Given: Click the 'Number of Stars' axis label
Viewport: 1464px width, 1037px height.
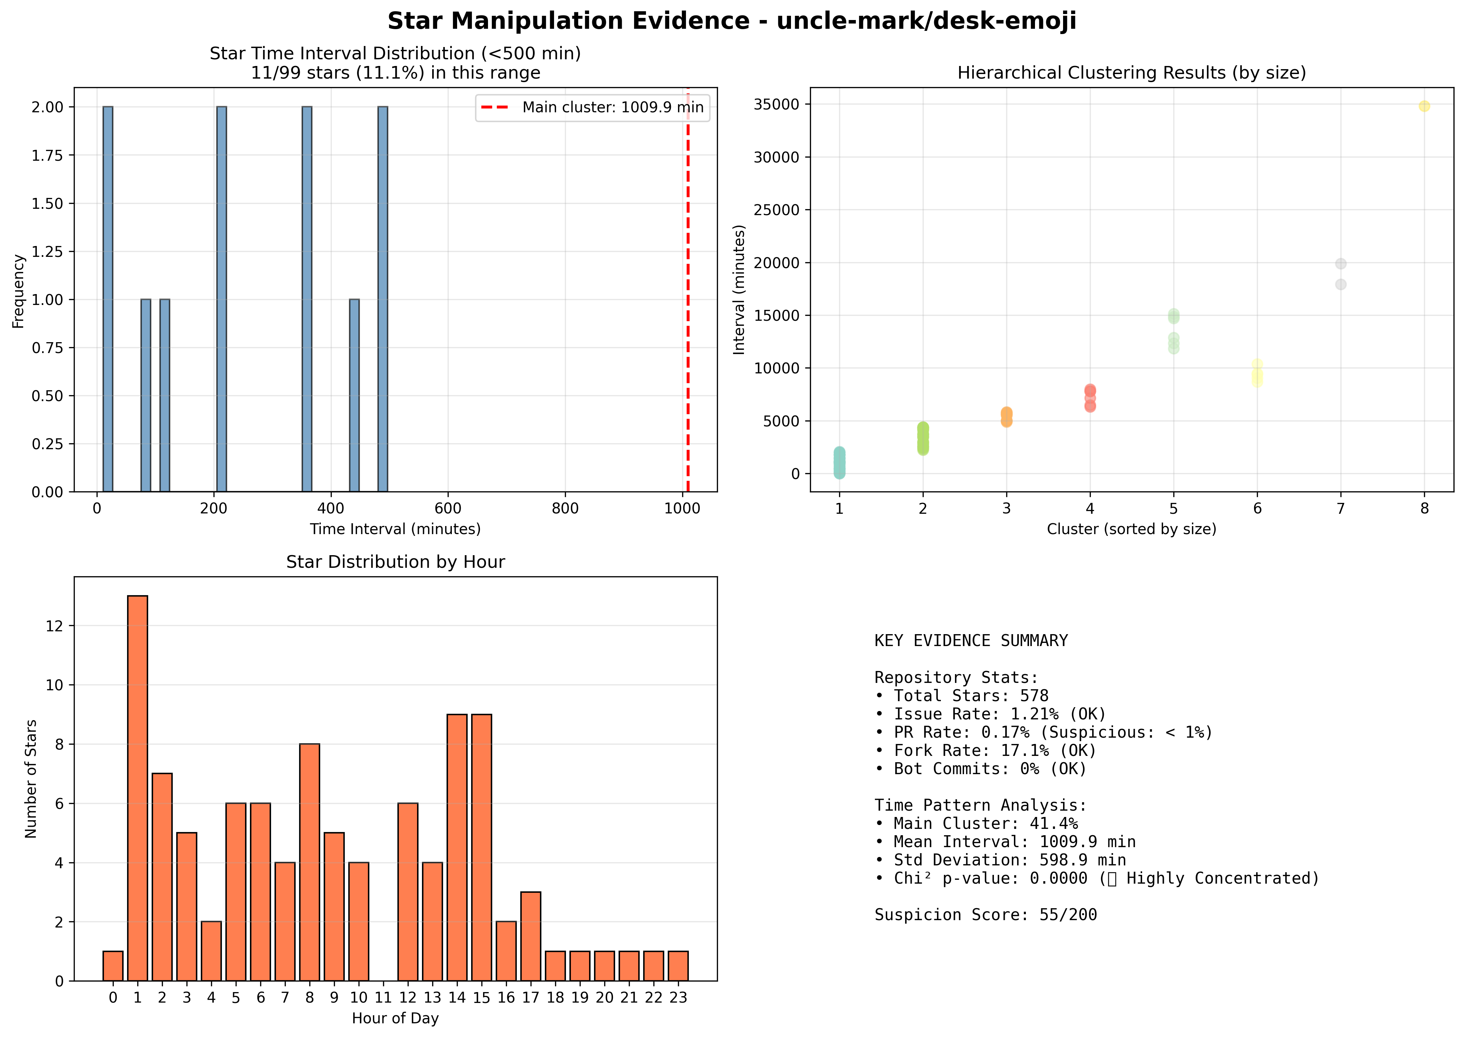Looking at the screenshot, I should pos(31,779).
